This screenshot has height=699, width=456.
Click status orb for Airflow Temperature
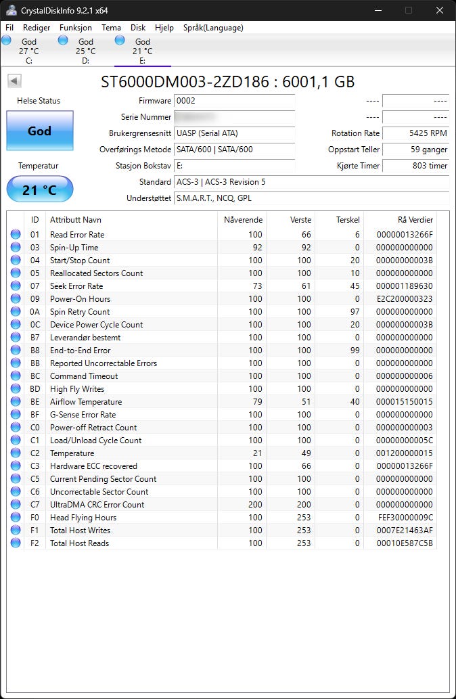pos(16,401)
